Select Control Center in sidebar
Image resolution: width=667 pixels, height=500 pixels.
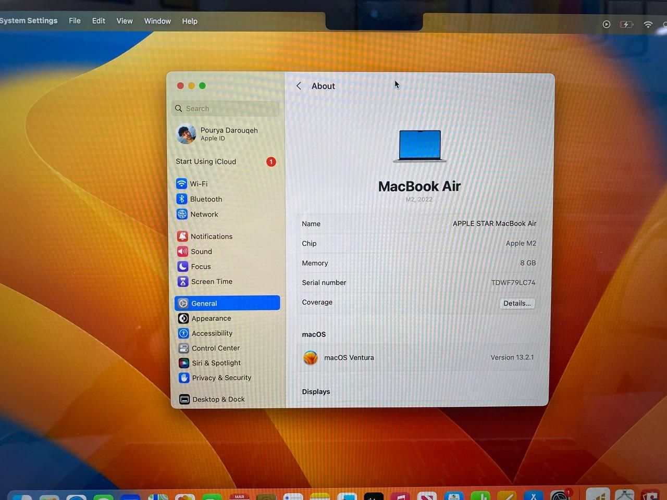pyautogui.click(x=215, y=348)
